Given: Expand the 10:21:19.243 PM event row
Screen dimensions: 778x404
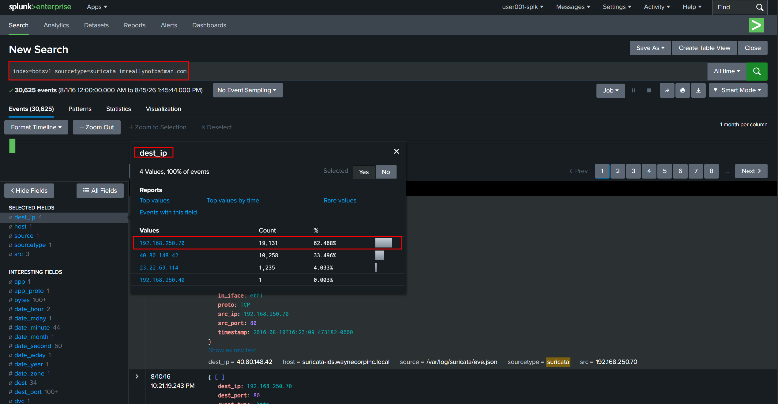Looking at the screenshot, I should (x=137, y=376).
